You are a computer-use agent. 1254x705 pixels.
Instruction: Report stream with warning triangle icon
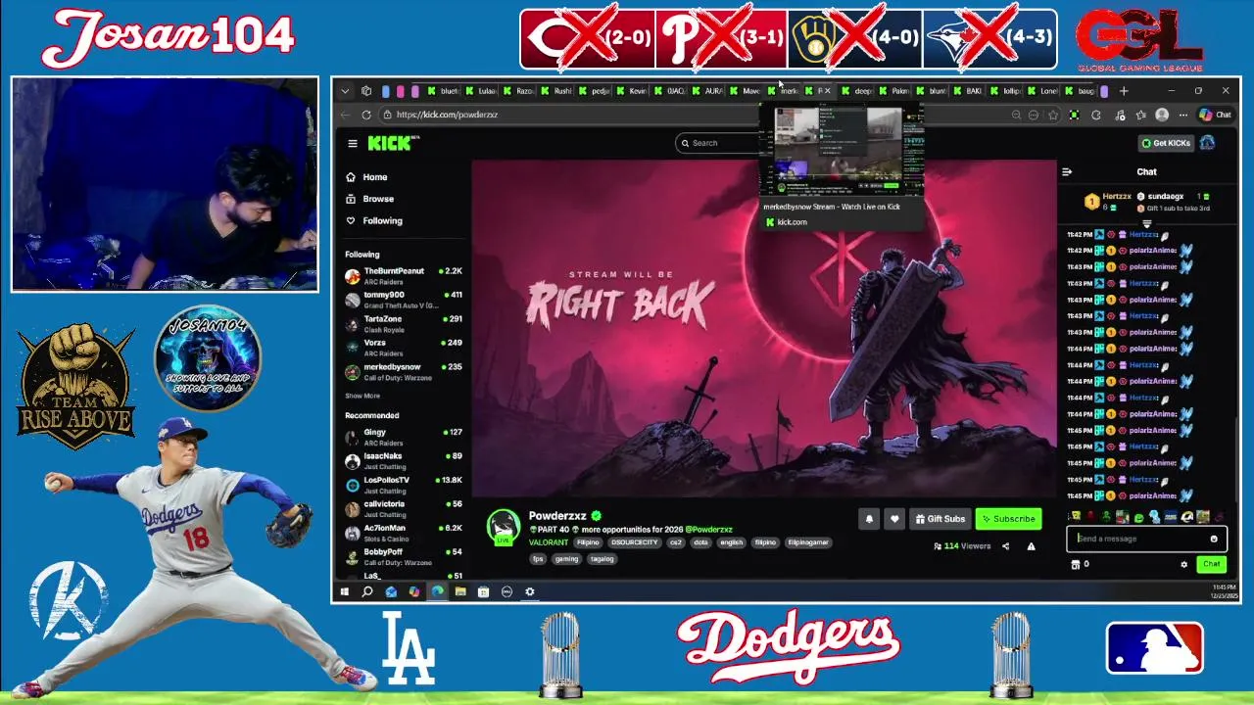click(x=1031, y=546)
